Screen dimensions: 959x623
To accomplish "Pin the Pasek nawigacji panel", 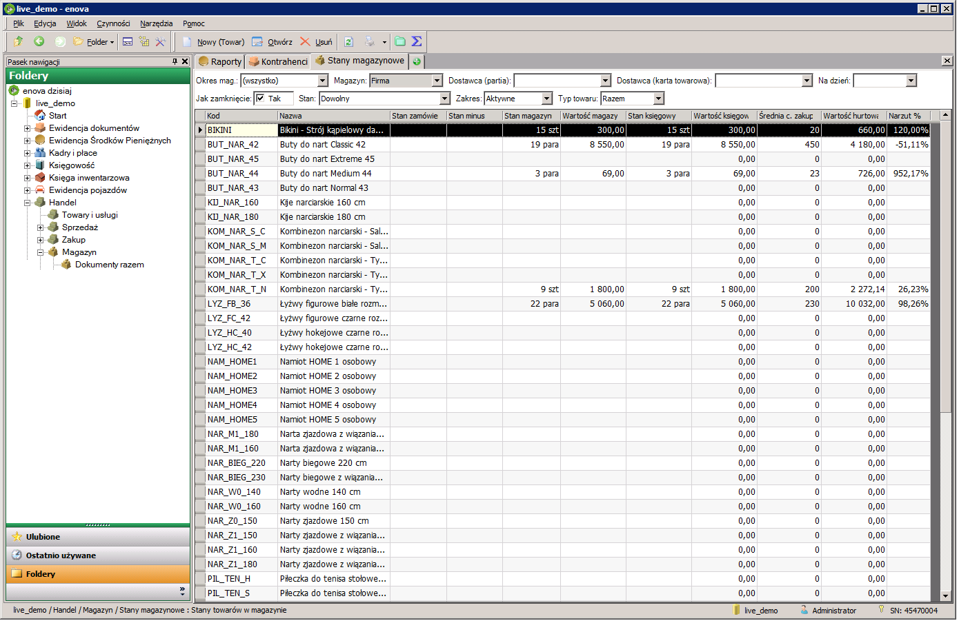I will 175,62.
